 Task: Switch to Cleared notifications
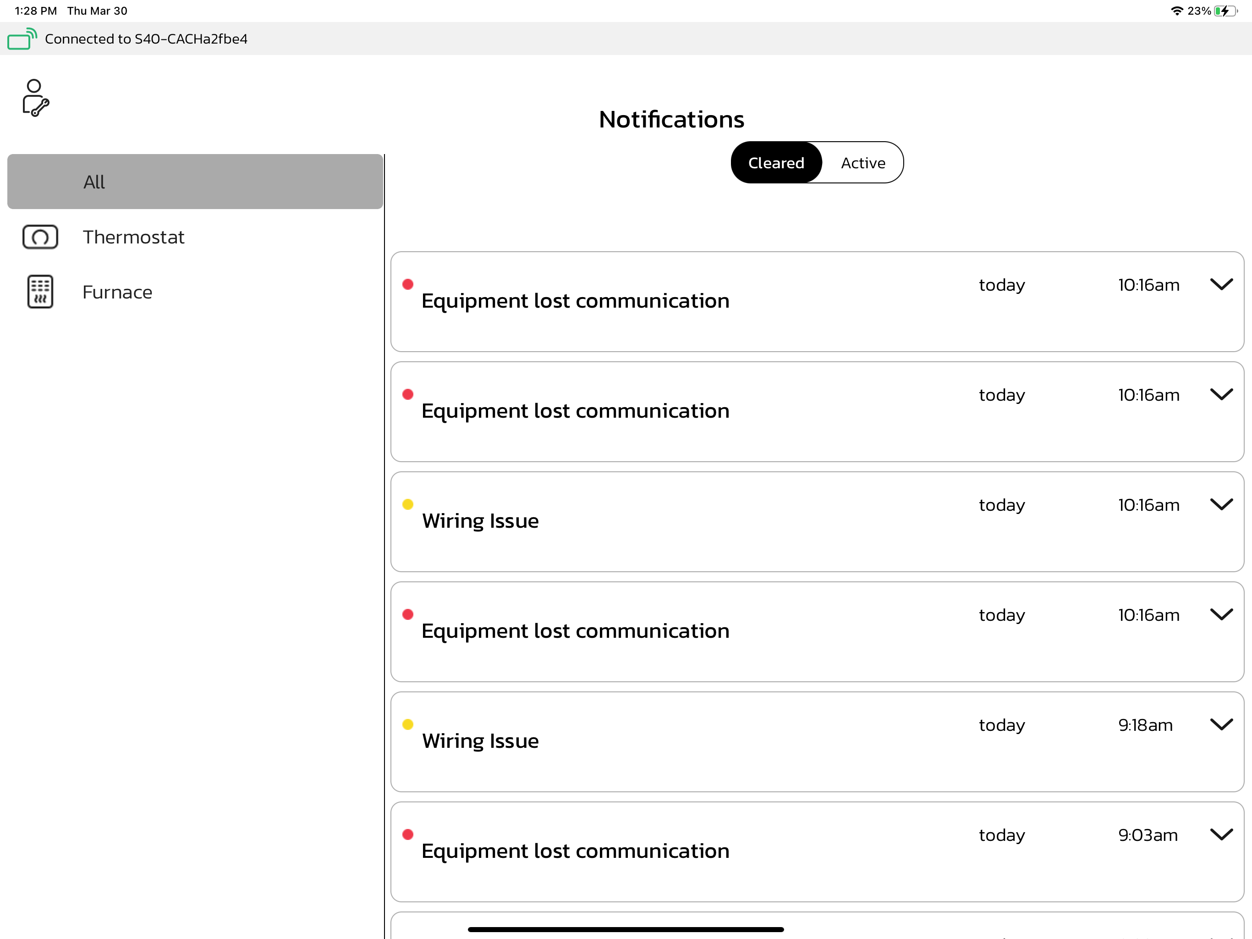coord(776,163)
